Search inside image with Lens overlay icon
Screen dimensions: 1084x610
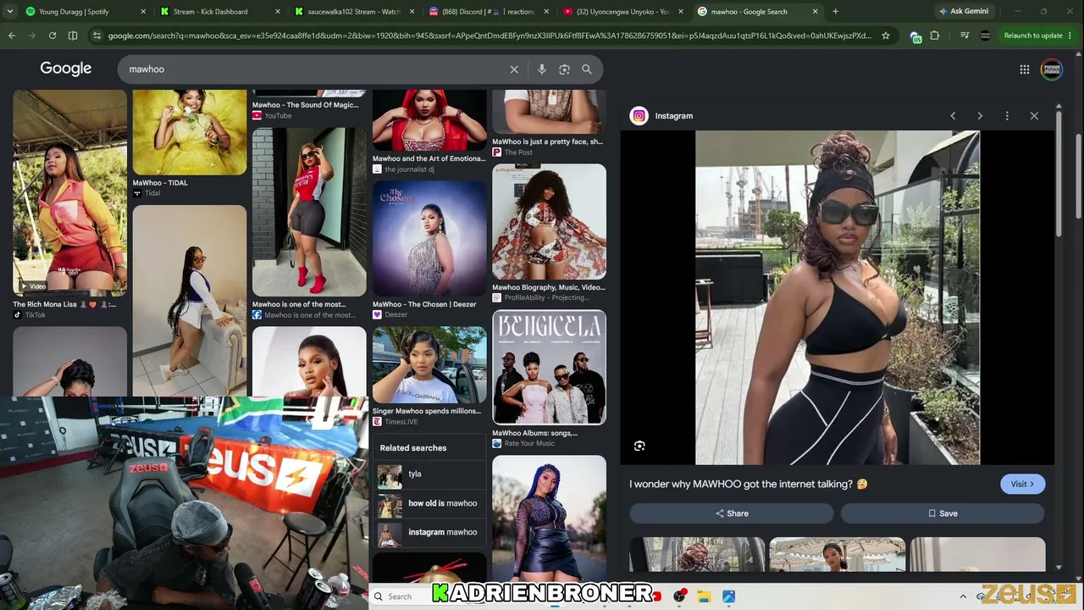pyautogui.click(x=639, y=446)
